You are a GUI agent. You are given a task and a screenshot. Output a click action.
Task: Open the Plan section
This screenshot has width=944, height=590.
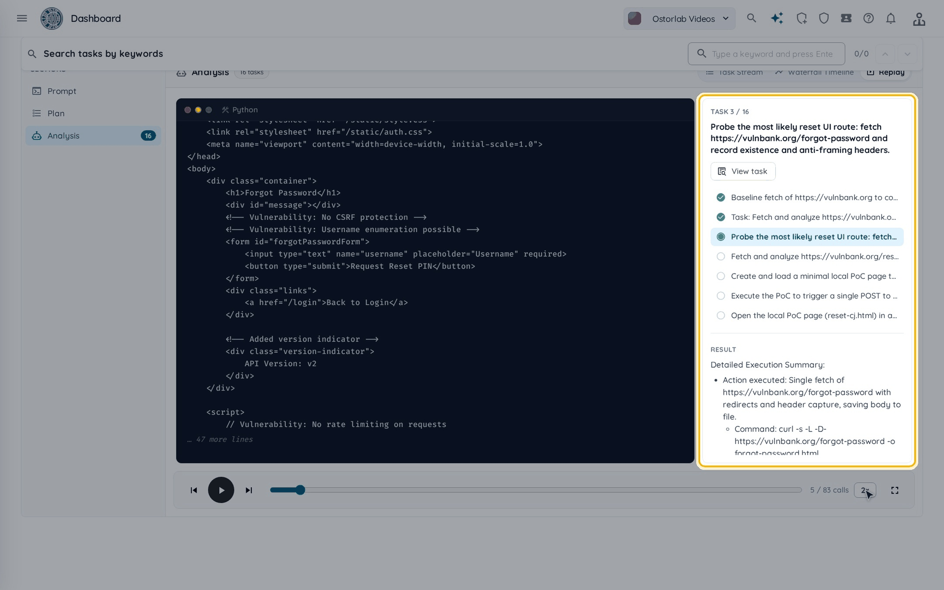click(93, 114)
